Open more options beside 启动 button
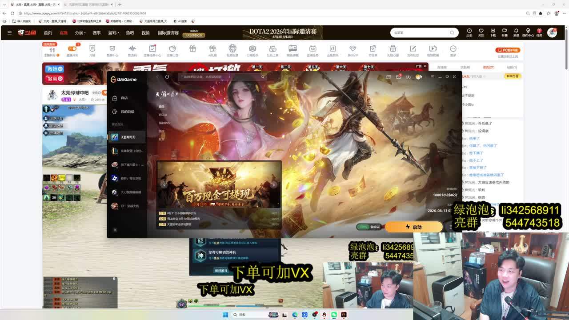569x320 pixels. [x=451, y=227]
